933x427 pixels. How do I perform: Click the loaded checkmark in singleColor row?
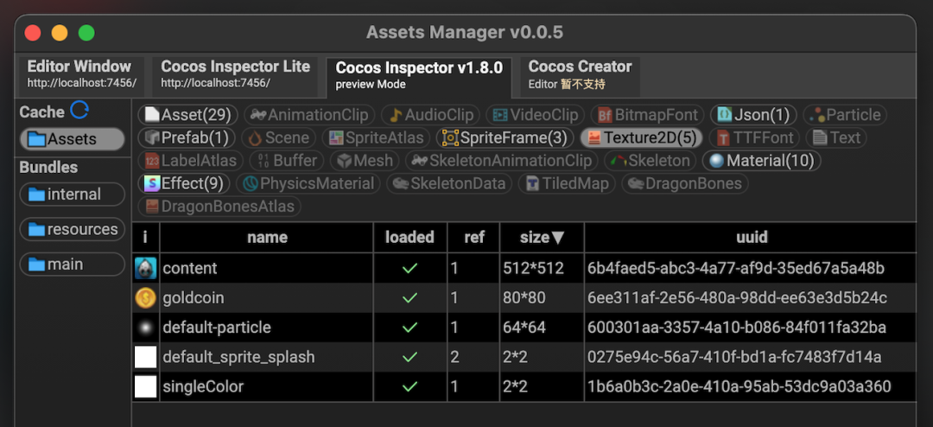[x=409, y=387]
